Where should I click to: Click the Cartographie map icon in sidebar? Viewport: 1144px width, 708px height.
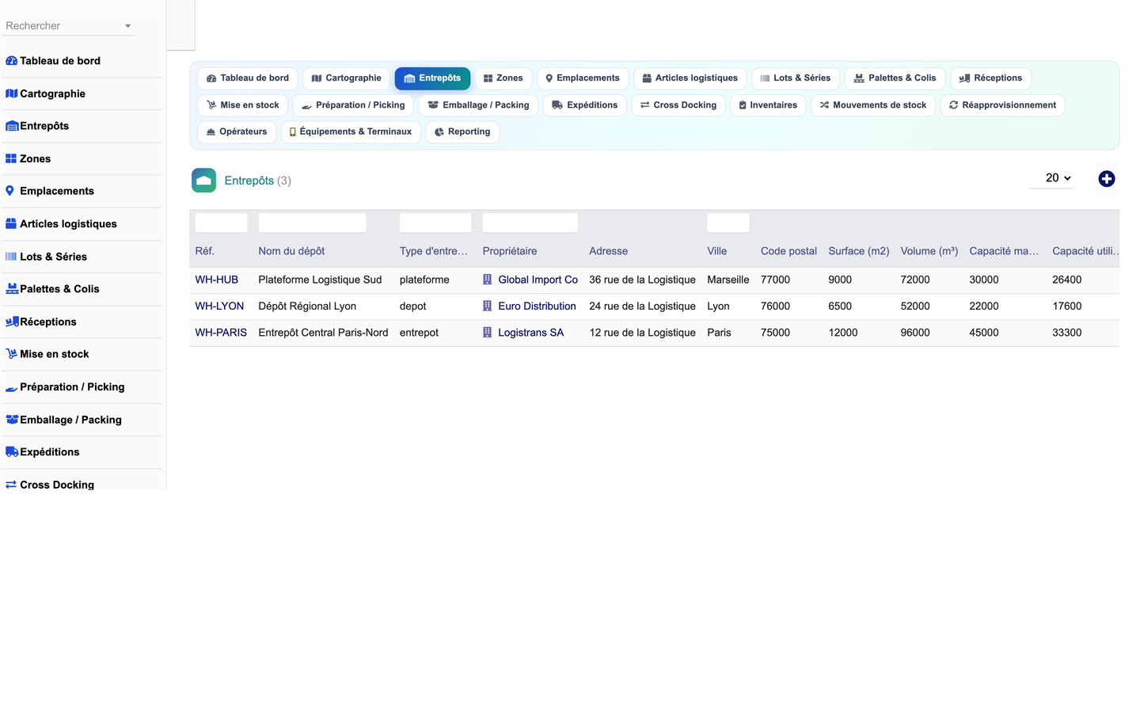pos(11,93)
